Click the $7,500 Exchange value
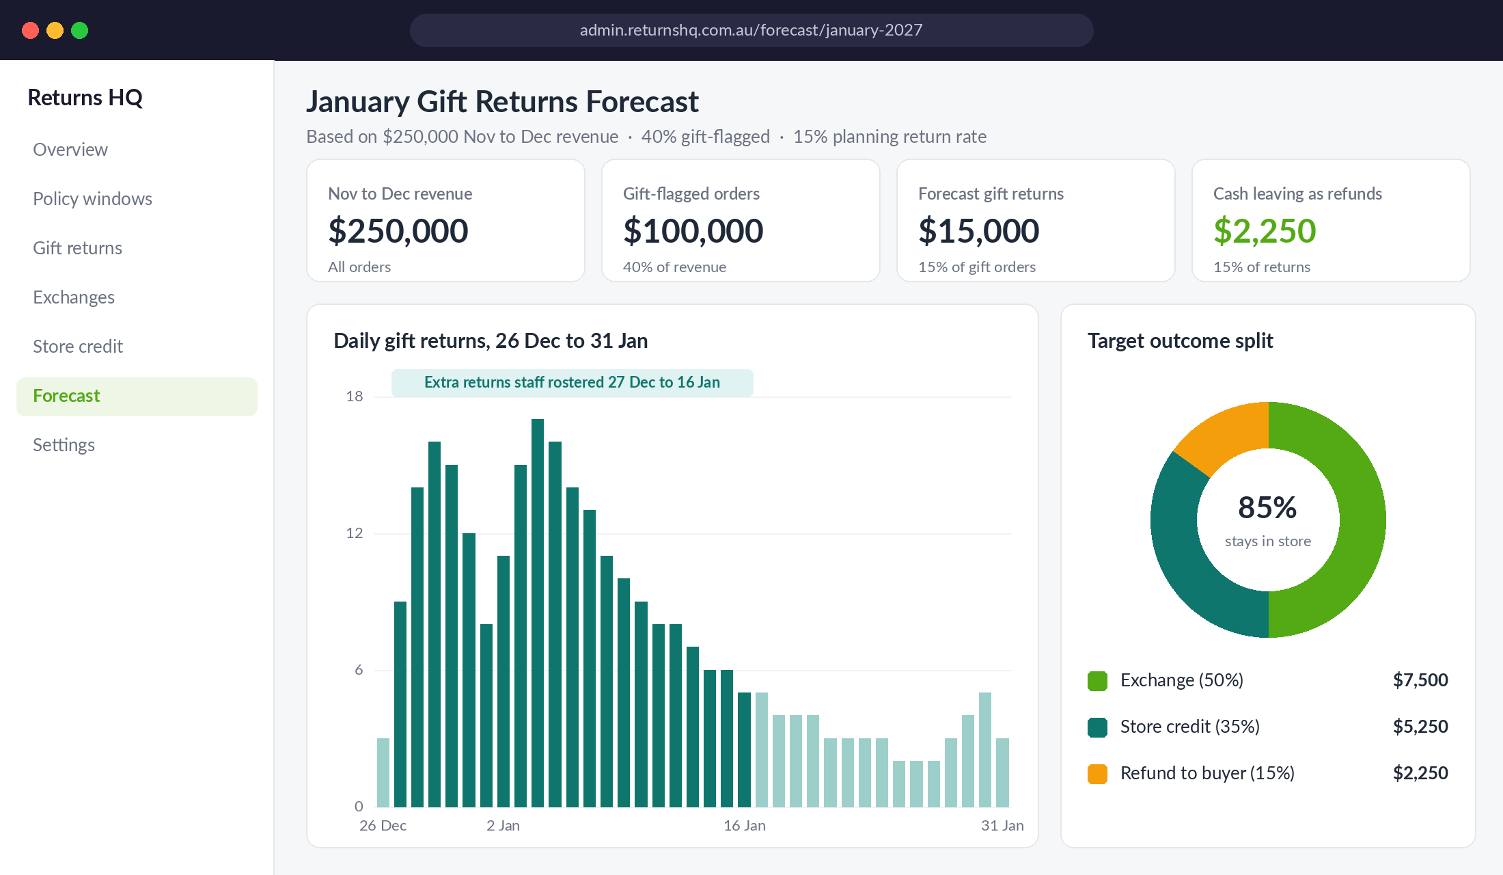The image size is (1503, 875). click(1420, 680)
